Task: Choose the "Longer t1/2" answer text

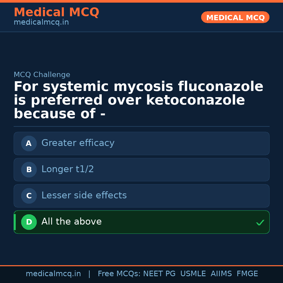Action: click(x=68, y=169)
